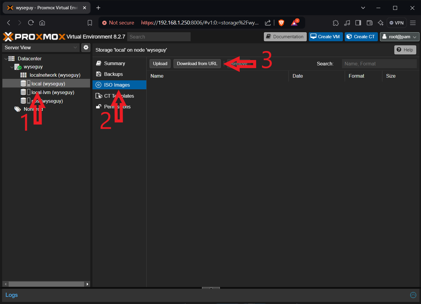Reload the Proxmox page
The width and height of the screenshot is (421, 304).
point(31,23)
